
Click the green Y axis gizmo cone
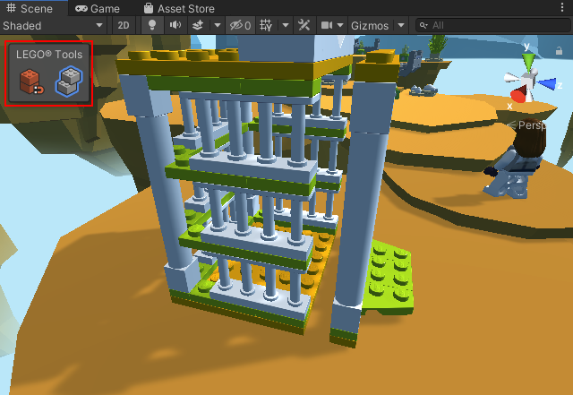coord(528,60)
